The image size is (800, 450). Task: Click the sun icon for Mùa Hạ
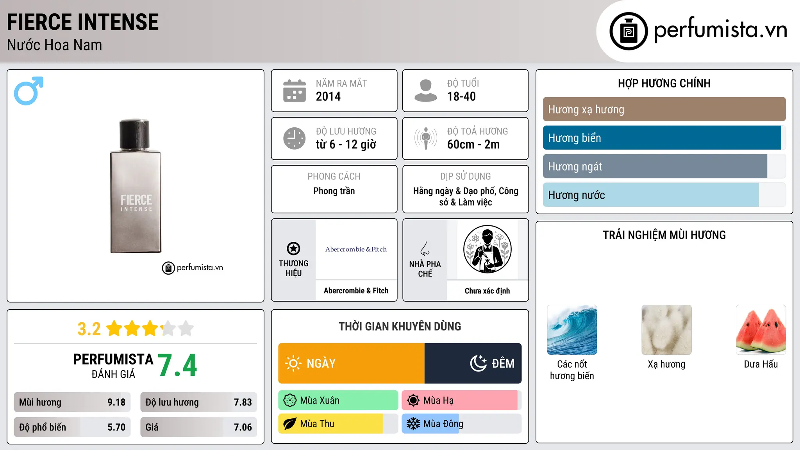[x=413, y=400]
